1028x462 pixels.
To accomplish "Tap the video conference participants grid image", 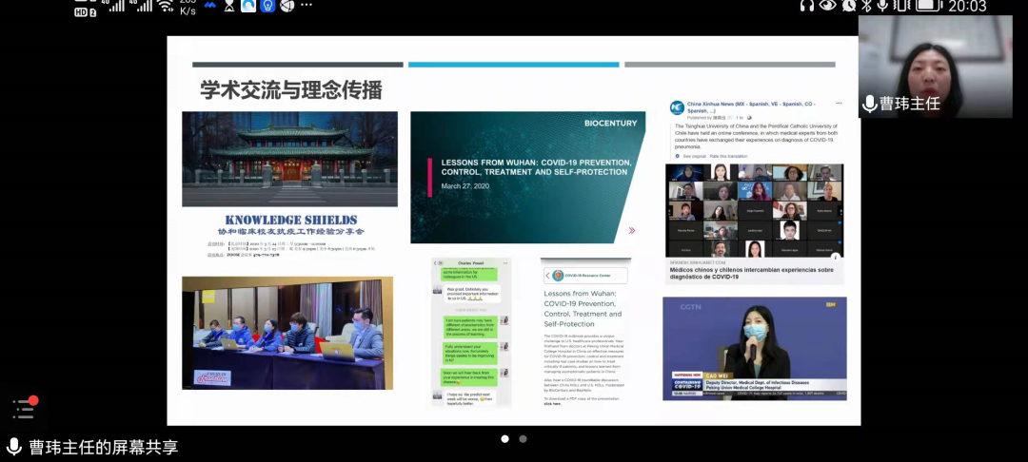I will (754, 211).
